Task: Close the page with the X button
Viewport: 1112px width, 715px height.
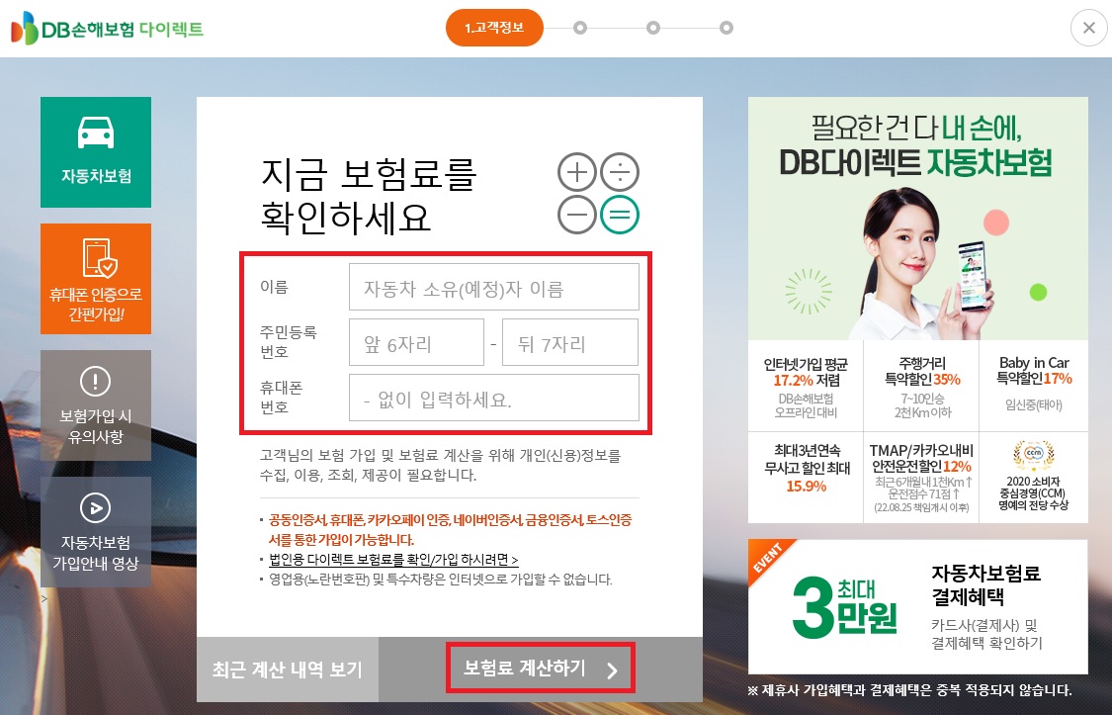Action: 1088,29
